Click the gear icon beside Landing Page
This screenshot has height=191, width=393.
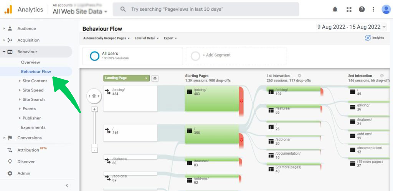[155, 78]
